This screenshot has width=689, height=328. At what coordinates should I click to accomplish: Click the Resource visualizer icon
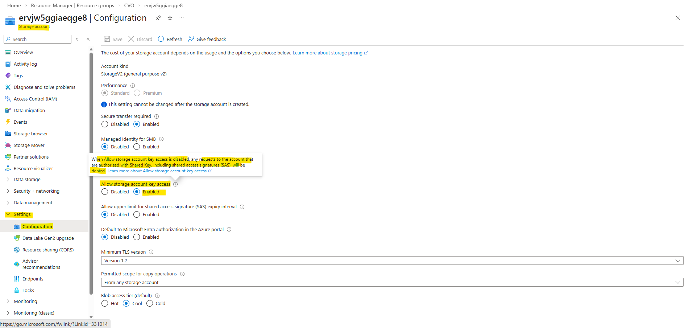8,168
